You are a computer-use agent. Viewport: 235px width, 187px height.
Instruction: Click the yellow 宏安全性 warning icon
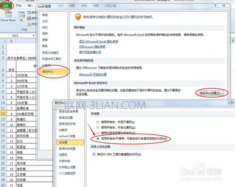pyautogui.click(x=29, y=24)
